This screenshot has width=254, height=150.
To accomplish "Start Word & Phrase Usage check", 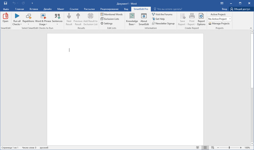I will coord(43,19).
